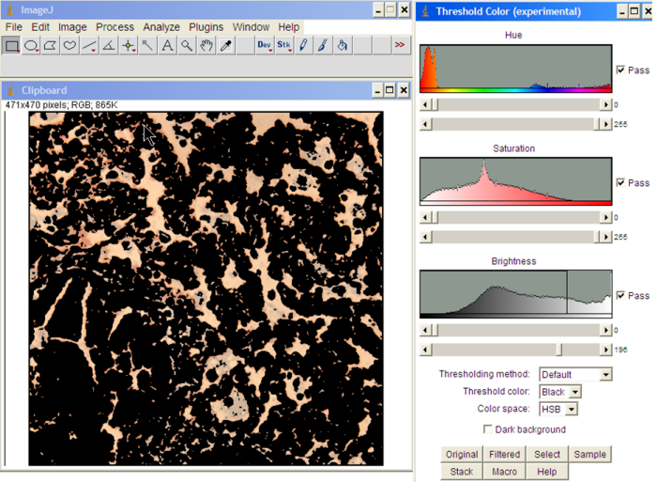Pick the Straight Line tool
Viewport: 657px width, 482px height.
[x=89, y=45]
